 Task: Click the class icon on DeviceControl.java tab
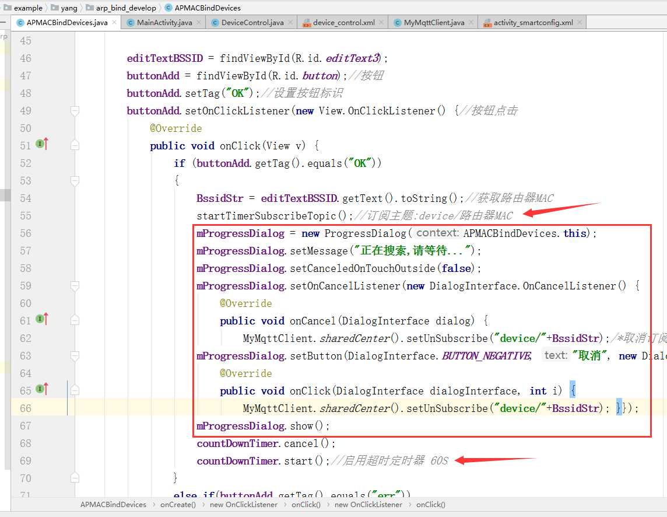(215, 23)
